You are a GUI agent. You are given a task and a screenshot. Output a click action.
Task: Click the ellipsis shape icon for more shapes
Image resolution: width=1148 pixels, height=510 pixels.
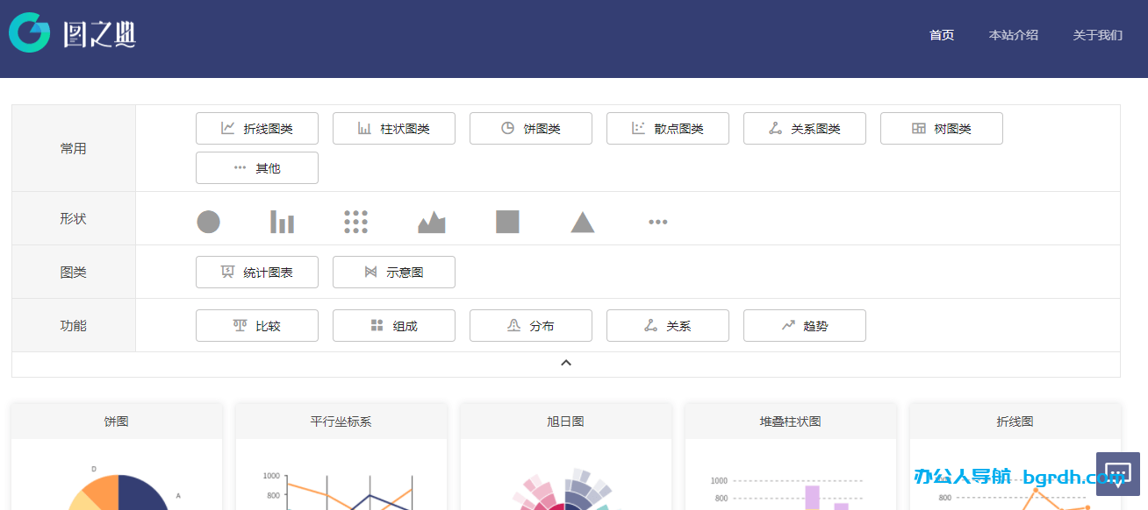point(657,221)
